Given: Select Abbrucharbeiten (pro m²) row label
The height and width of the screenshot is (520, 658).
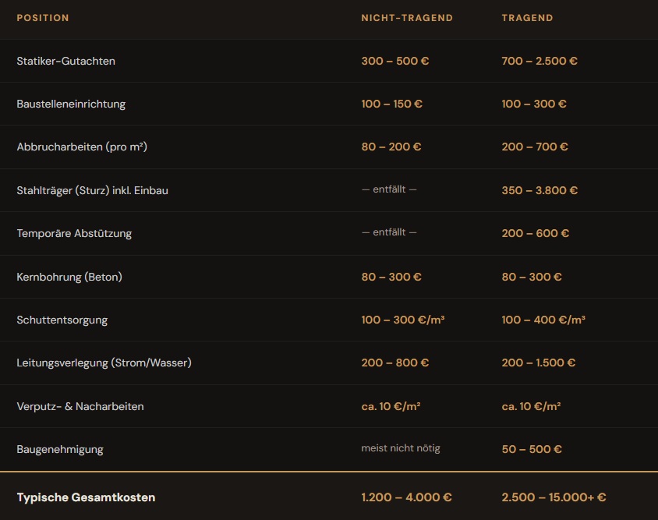Looking at the screenshot, I should click(82, 147).
